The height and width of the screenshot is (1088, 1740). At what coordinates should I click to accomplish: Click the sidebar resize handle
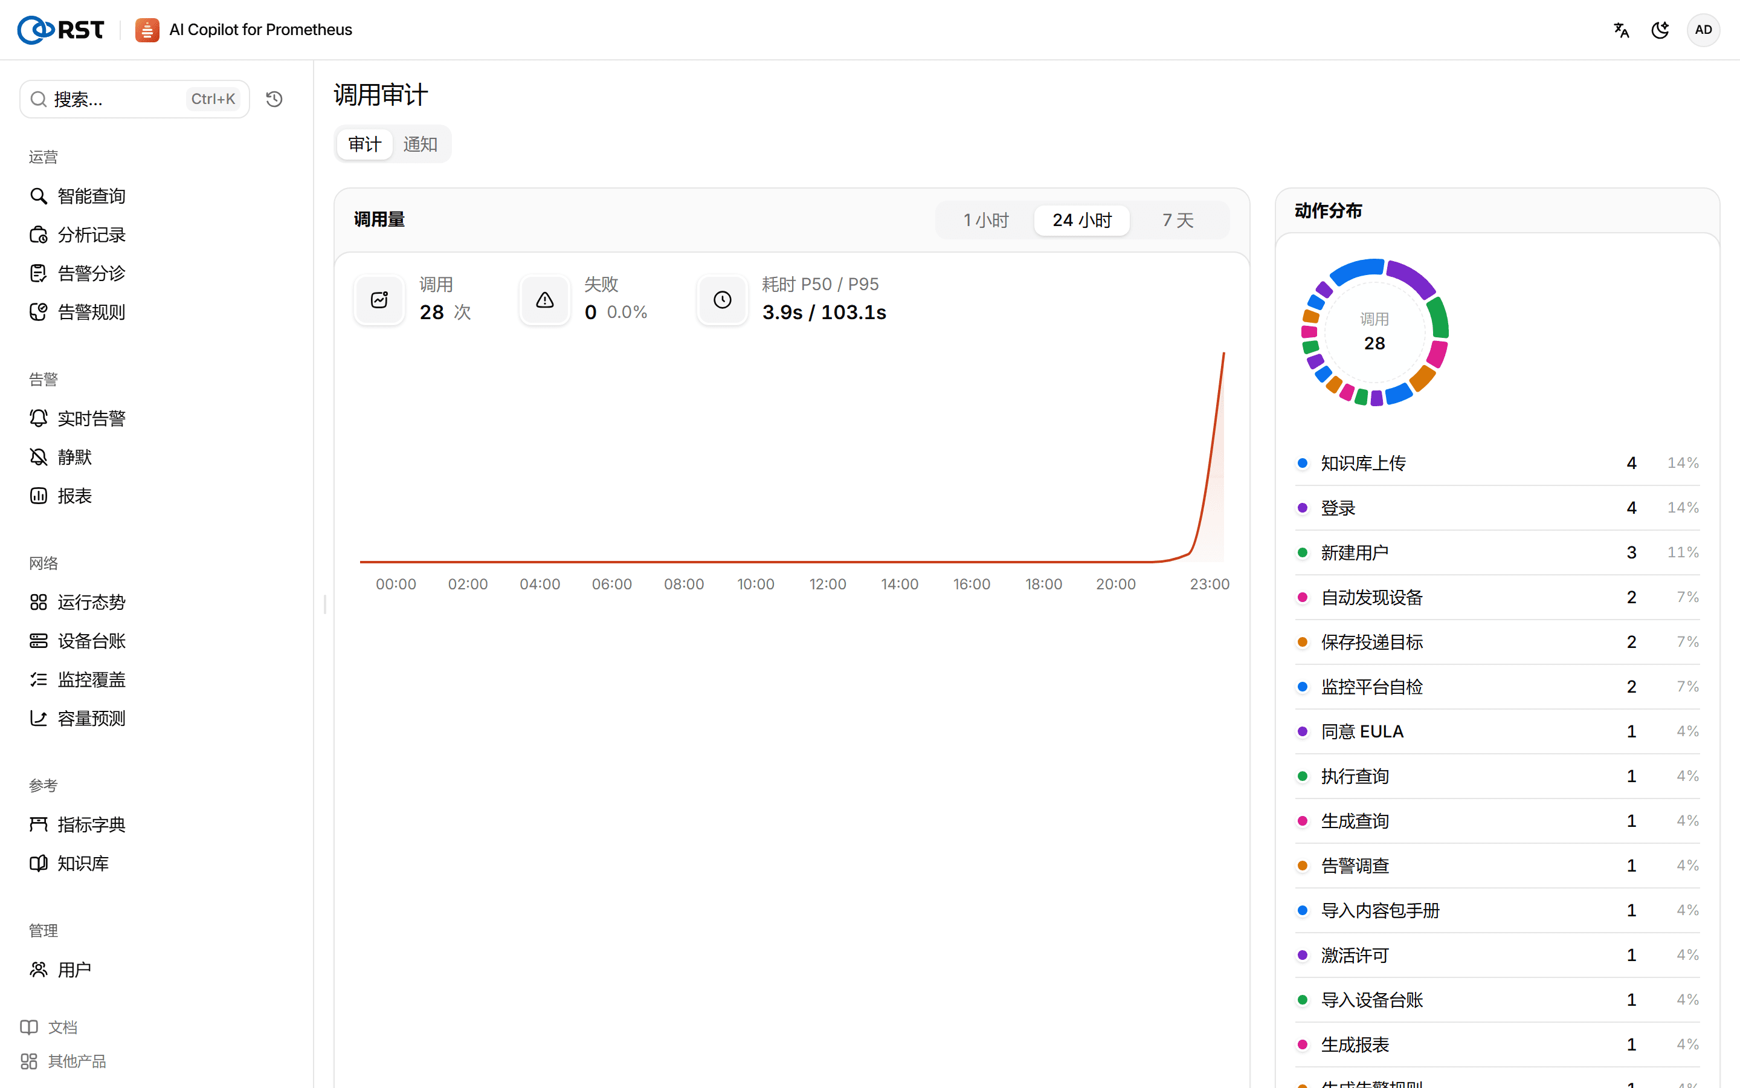click(325, 604)
